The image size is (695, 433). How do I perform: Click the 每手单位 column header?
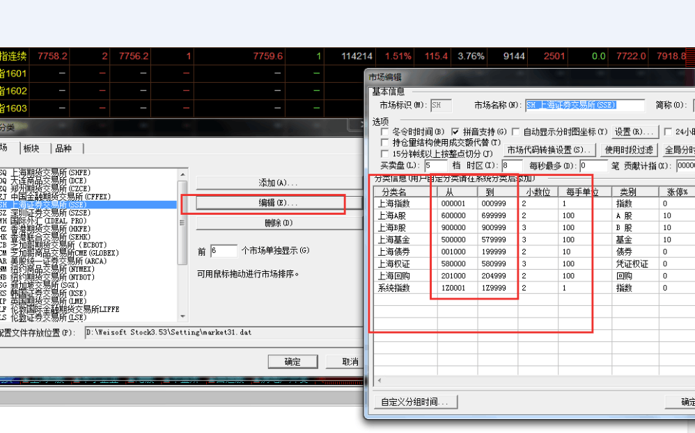(585, 192)
